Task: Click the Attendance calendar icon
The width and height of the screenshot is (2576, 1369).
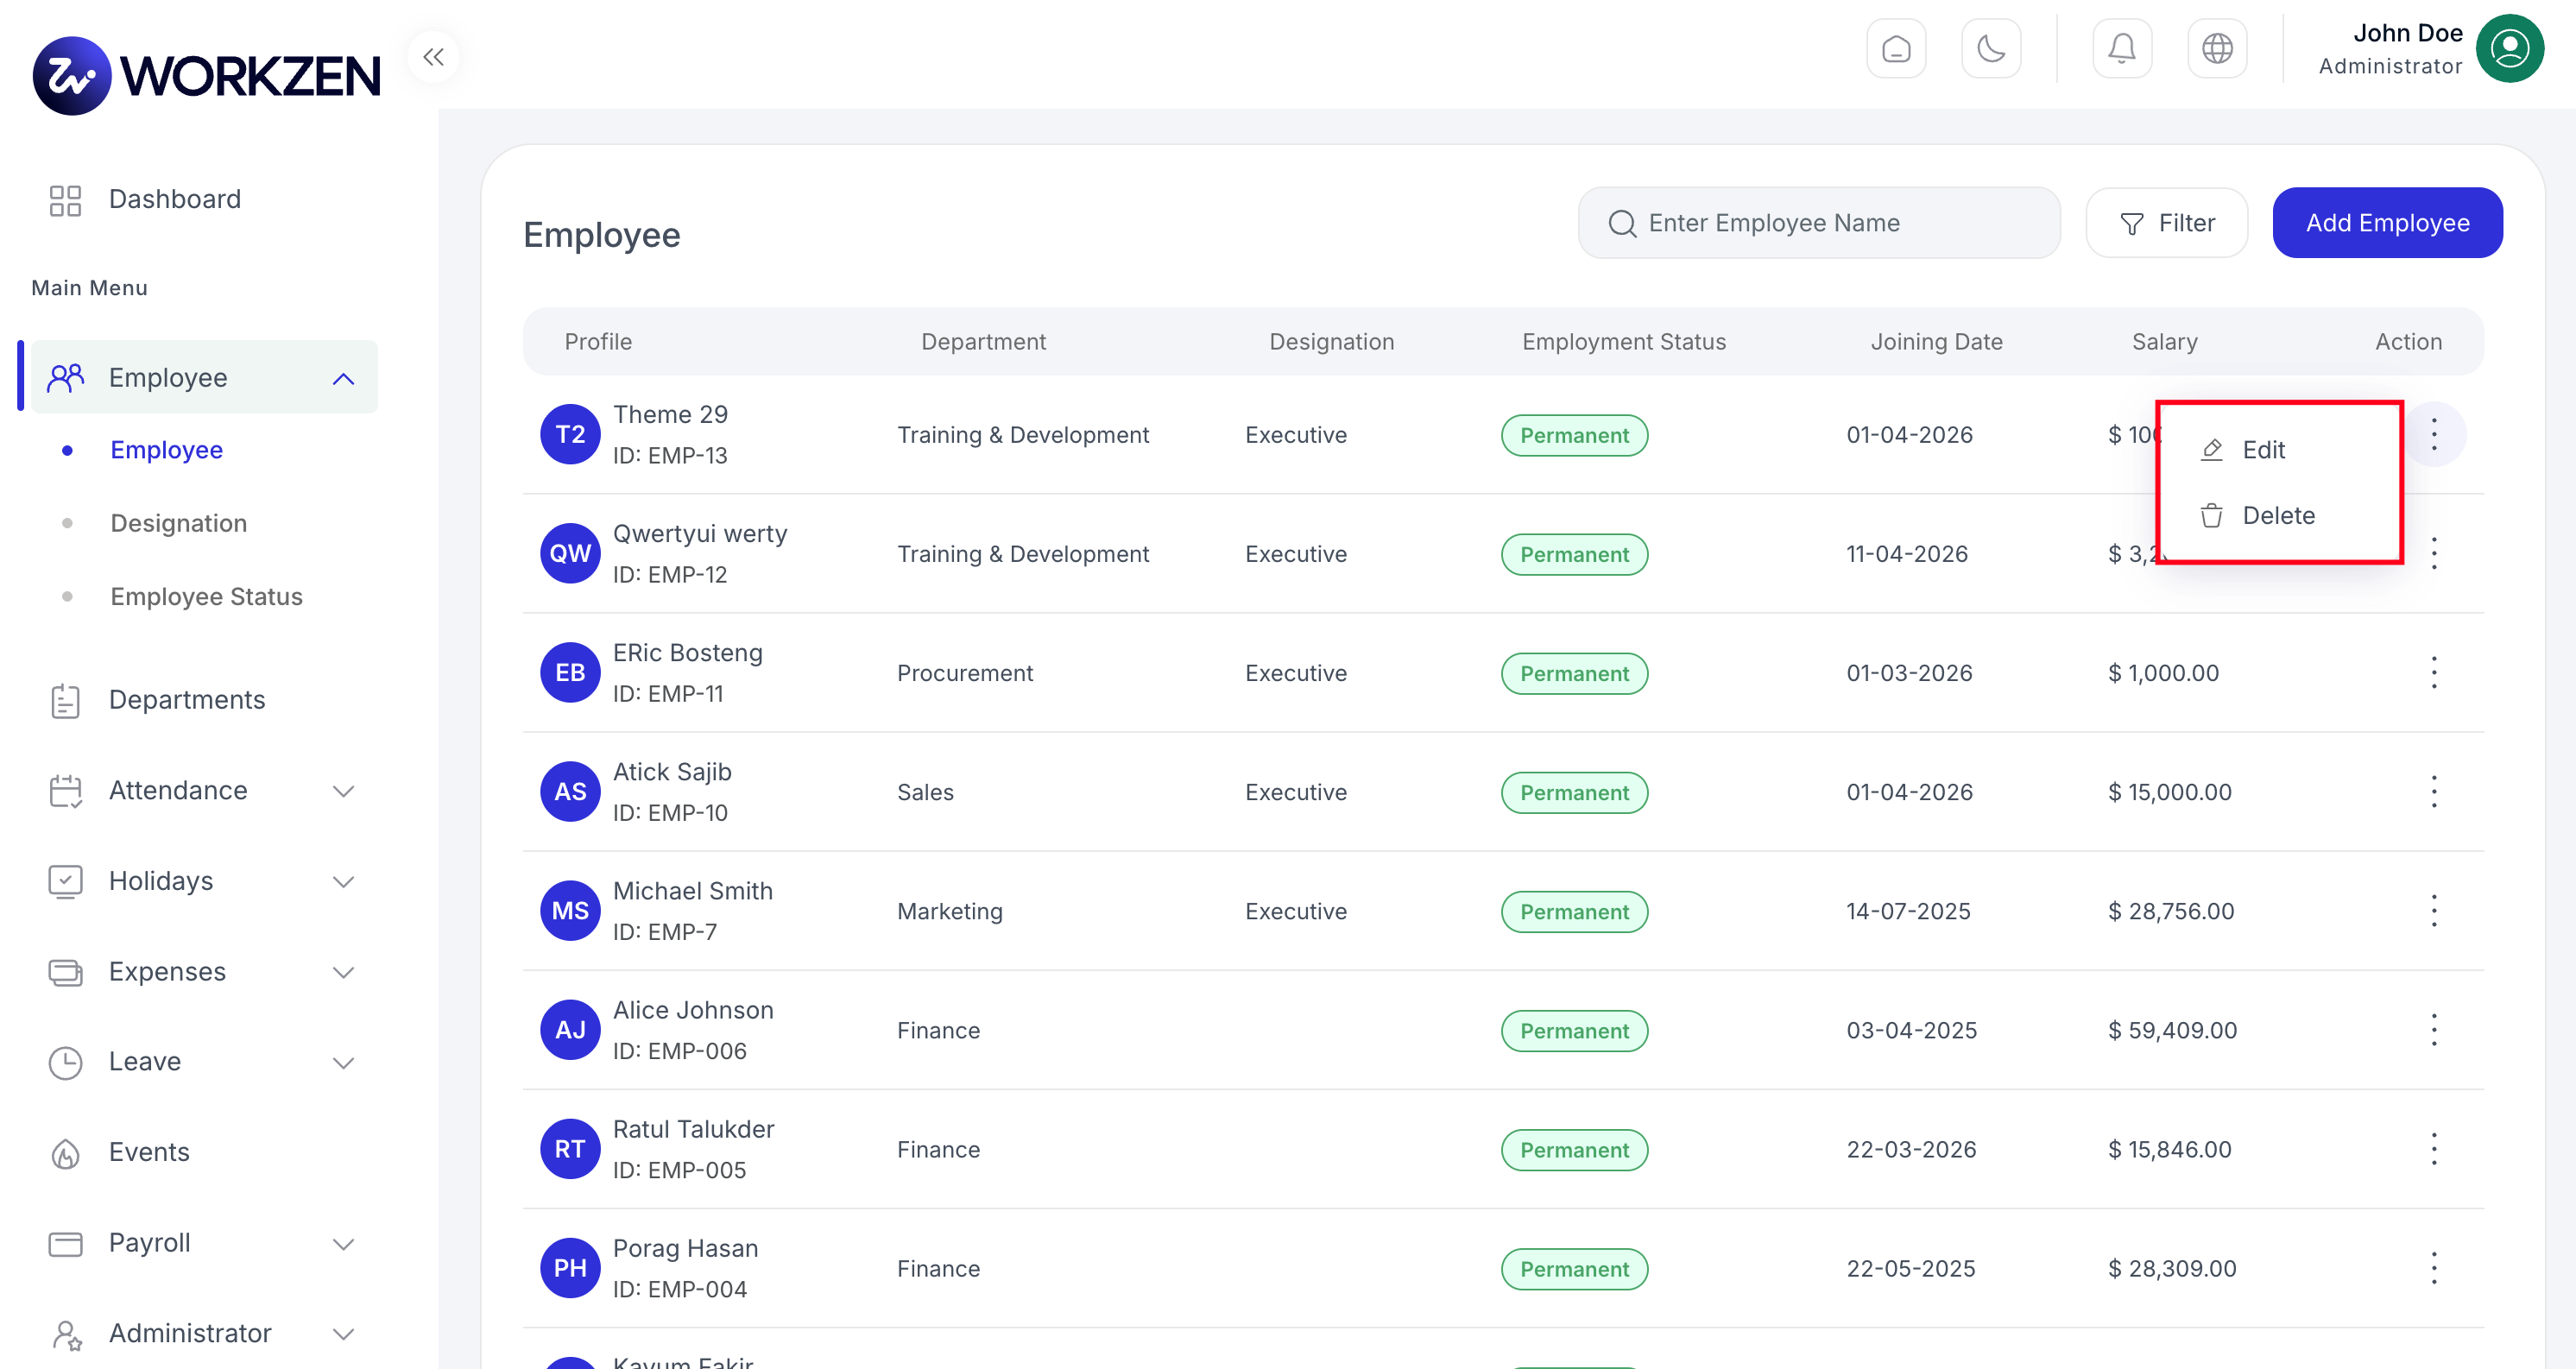Action: click(x=66, y=791)
